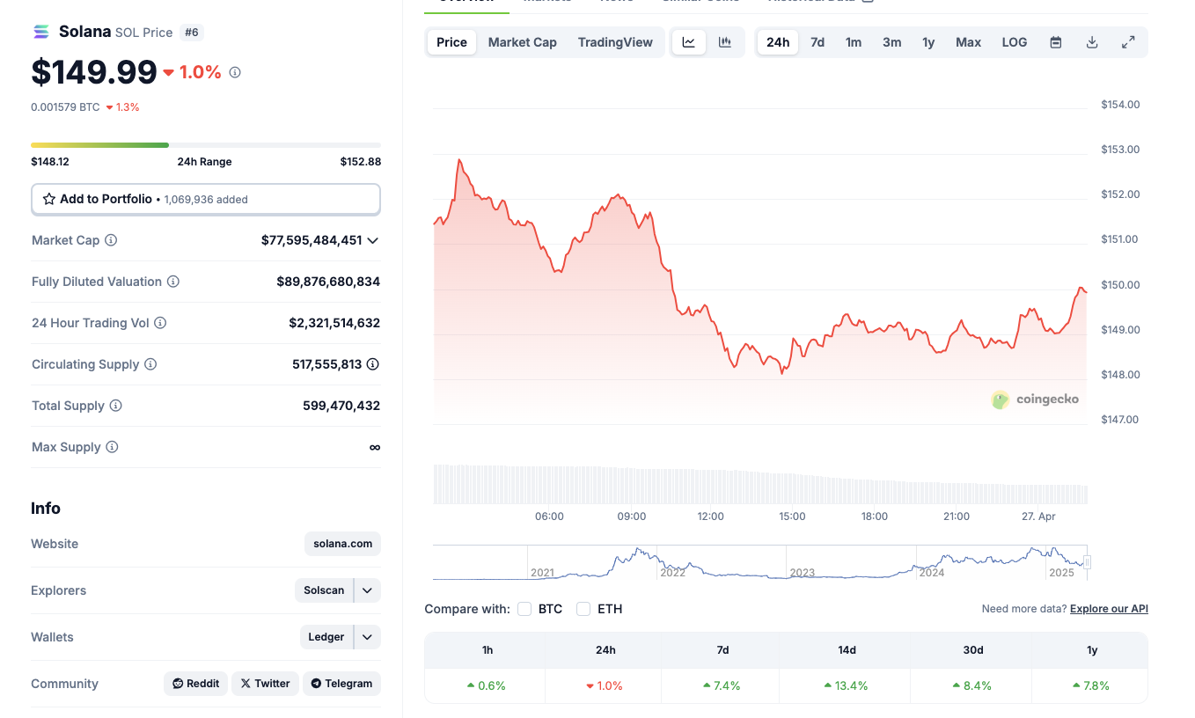The height and width of the screenshot is (718, 1195).
Task: Click the 599,470,432 total supply value
Action: click(341, 406)
